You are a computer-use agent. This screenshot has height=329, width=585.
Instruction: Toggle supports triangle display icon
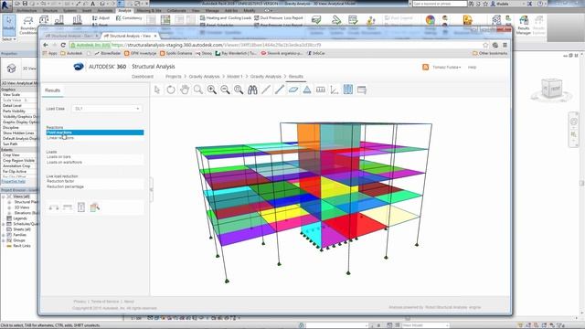coord(307,90)
